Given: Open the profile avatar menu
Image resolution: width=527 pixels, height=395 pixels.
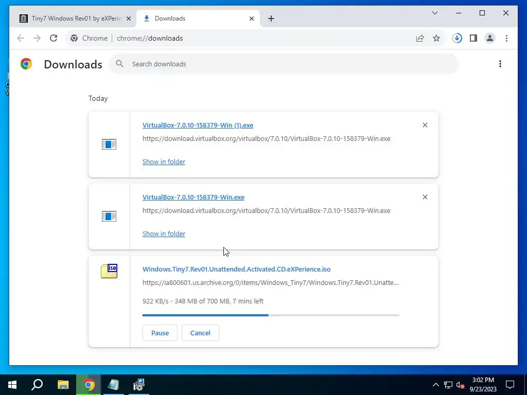Looking at the screenshot, I should [490, 38].
